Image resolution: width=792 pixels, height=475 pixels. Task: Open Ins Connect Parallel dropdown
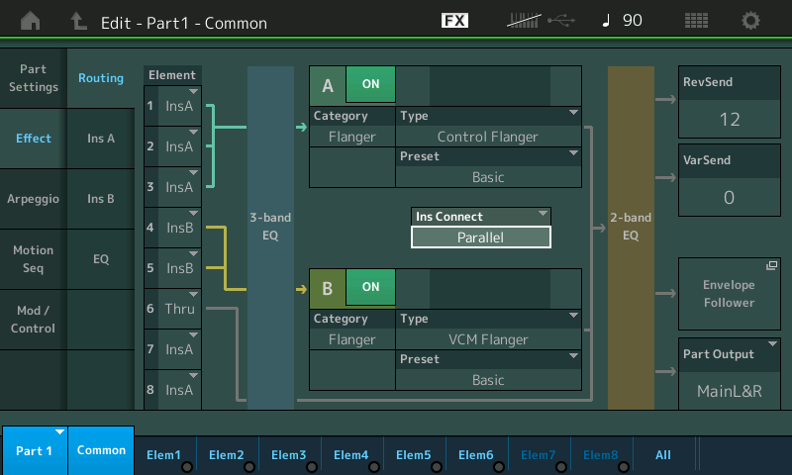[481, 228]
